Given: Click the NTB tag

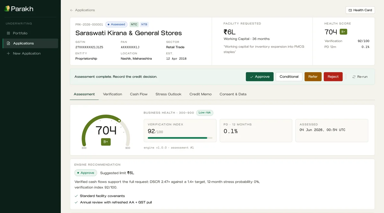Looking at the screenshot, I should (x=144, y=24).
